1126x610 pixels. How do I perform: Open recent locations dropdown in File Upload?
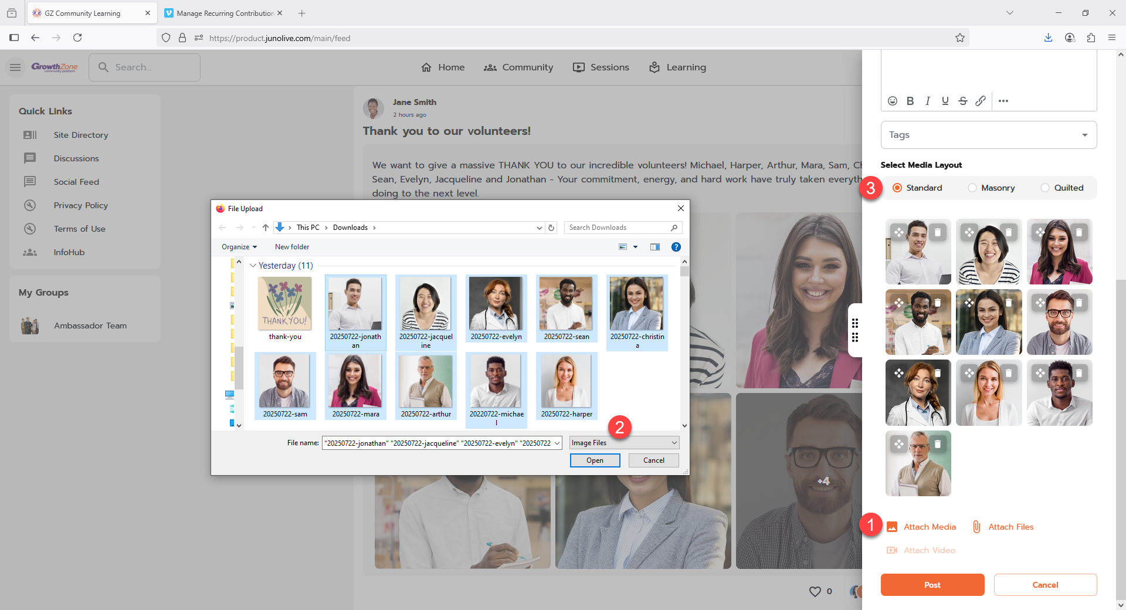click(253, 228)
